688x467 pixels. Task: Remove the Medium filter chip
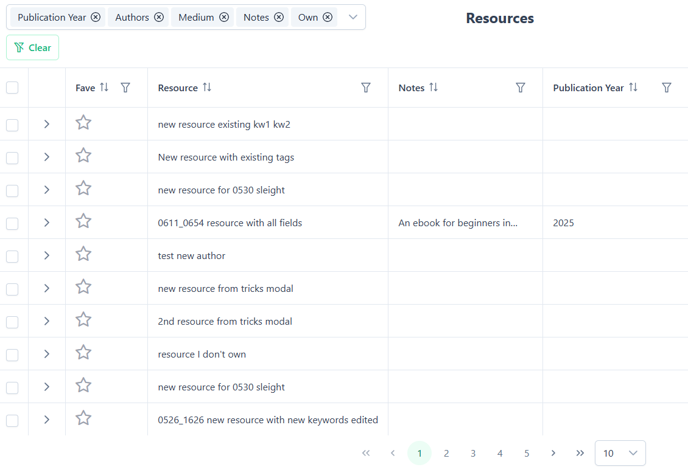(x=225, y=17)
